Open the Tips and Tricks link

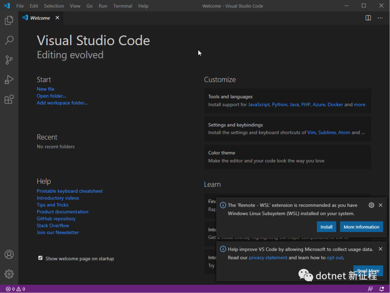pos(52,205)
